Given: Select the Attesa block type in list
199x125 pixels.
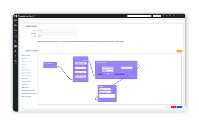Looking at the screenshot, I should tap(24, 67).
